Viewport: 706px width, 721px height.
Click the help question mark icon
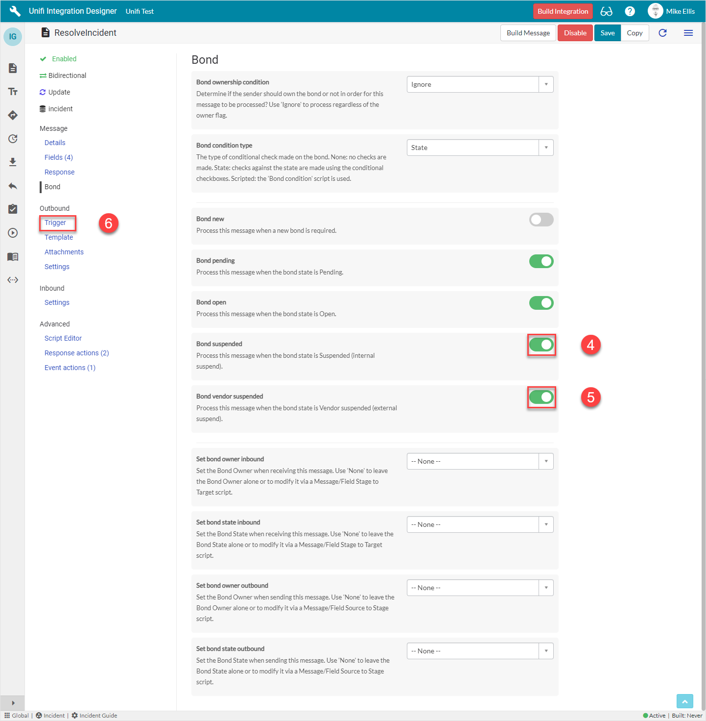[630, 11]
